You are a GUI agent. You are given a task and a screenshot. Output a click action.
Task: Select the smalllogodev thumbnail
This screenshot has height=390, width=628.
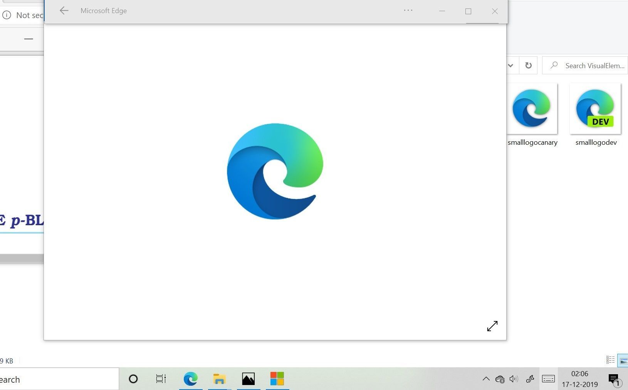click(x=595, y=109)
